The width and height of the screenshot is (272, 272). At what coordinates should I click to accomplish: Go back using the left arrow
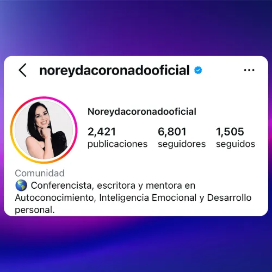(23, 70)
